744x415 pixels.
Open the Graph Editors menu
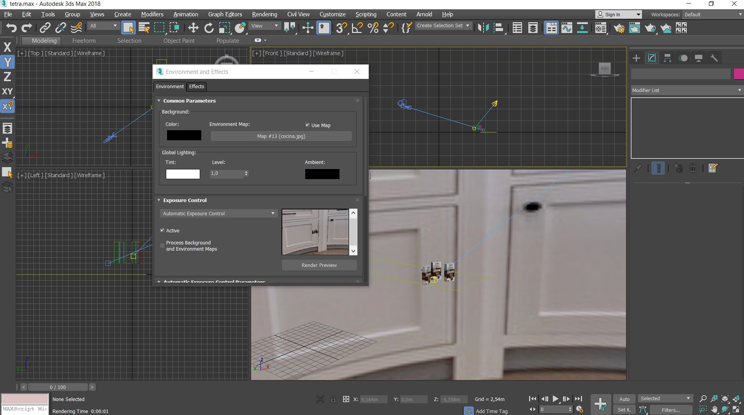tap(225, 14)
